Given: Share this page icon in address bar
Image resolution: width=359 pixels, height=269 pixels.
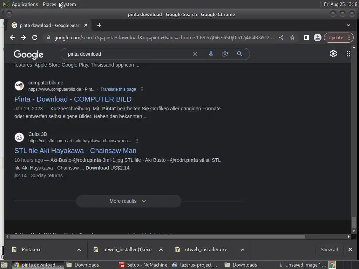Looking at the screenshot, I should 281,37.
